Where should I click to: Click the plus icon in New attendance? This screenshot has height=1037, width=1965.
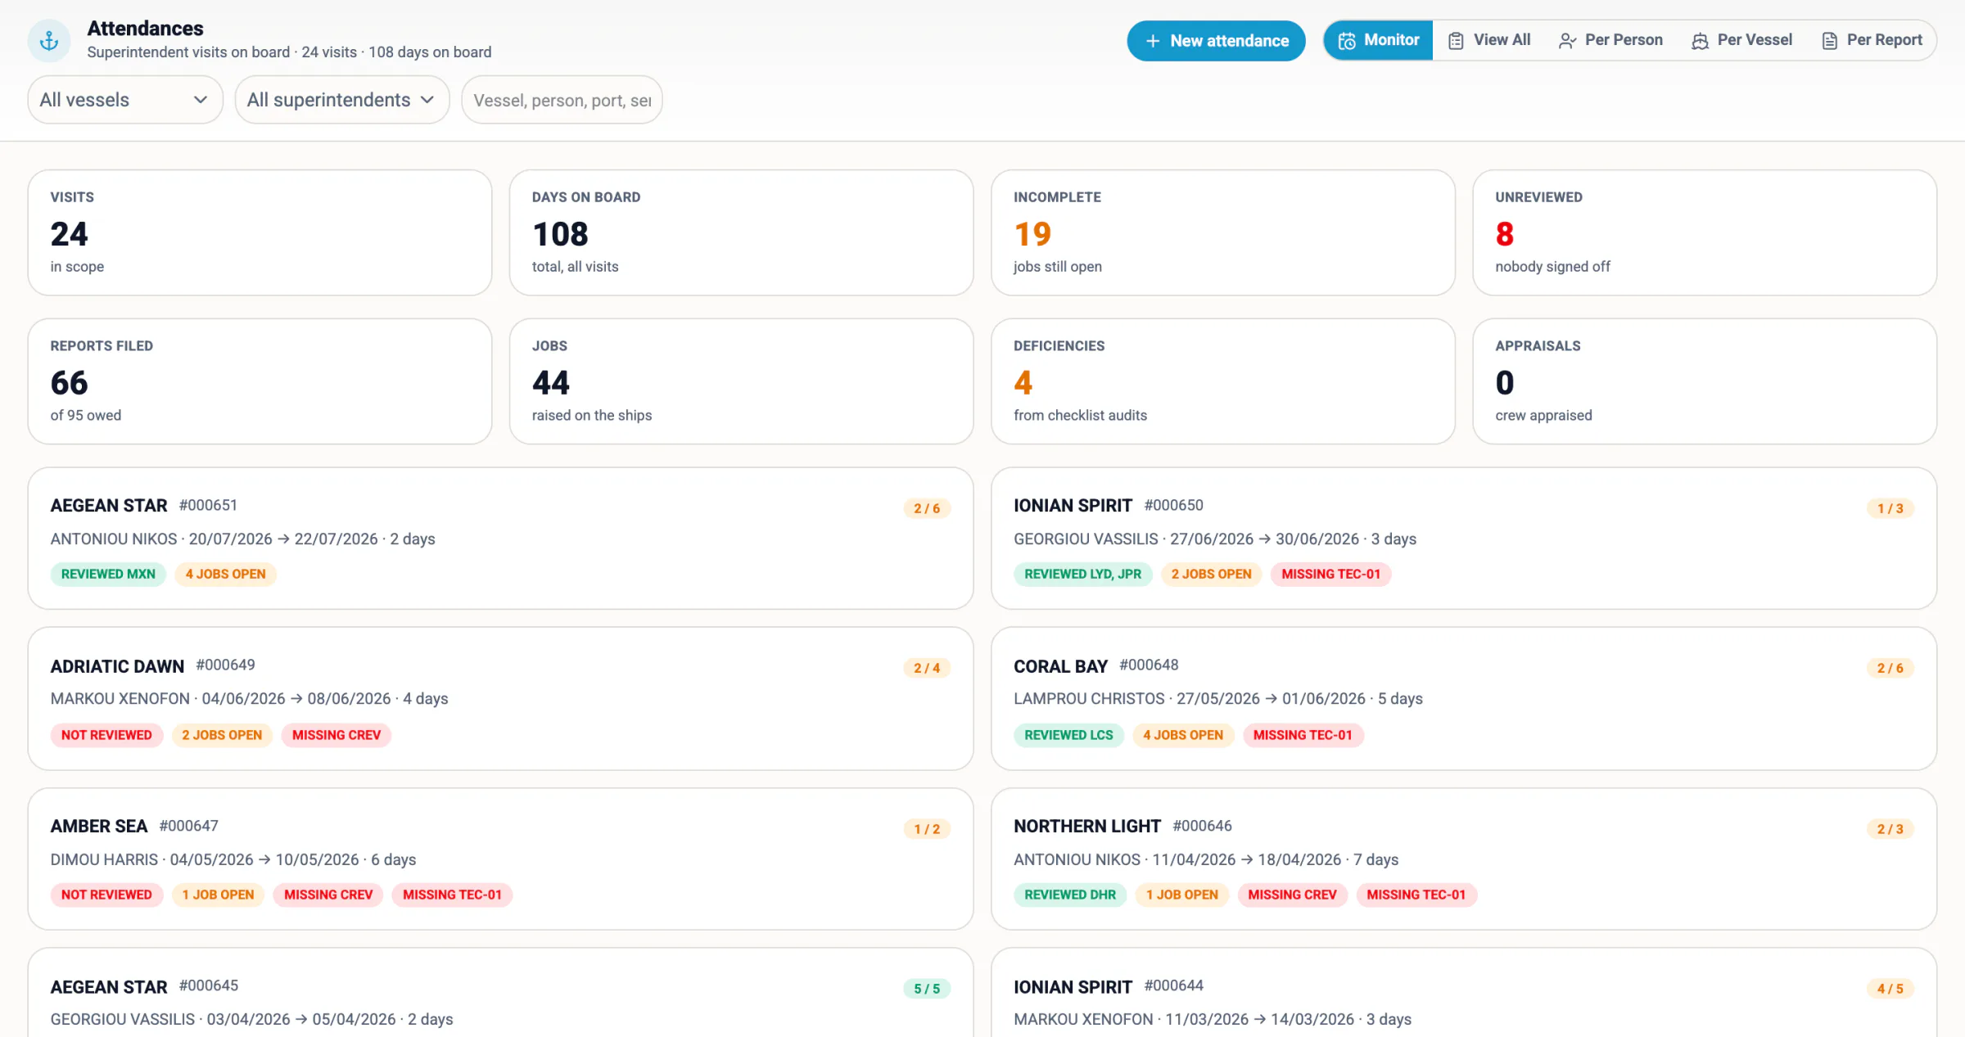coord(1153,41)
